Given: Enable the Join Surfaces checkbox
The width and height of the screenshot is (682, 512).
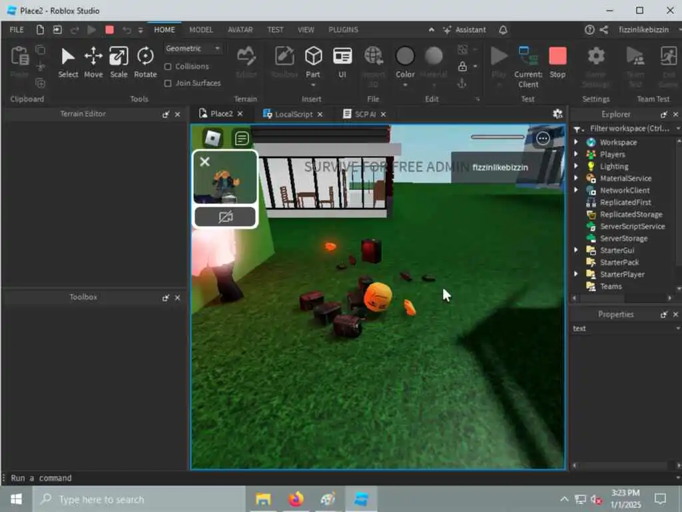Looking at the screenshot, I should pos(168,83).
